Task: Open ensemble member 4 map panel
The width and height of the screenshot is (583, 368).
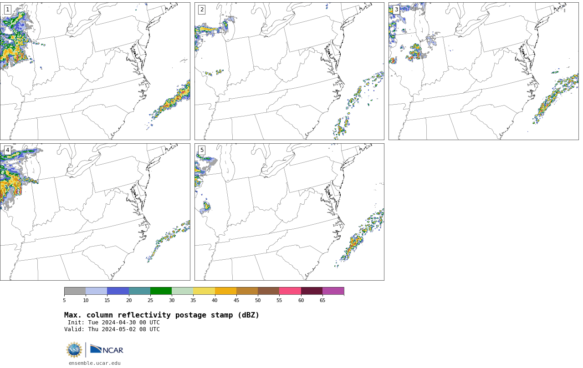Action: click(x=95, y=212)
